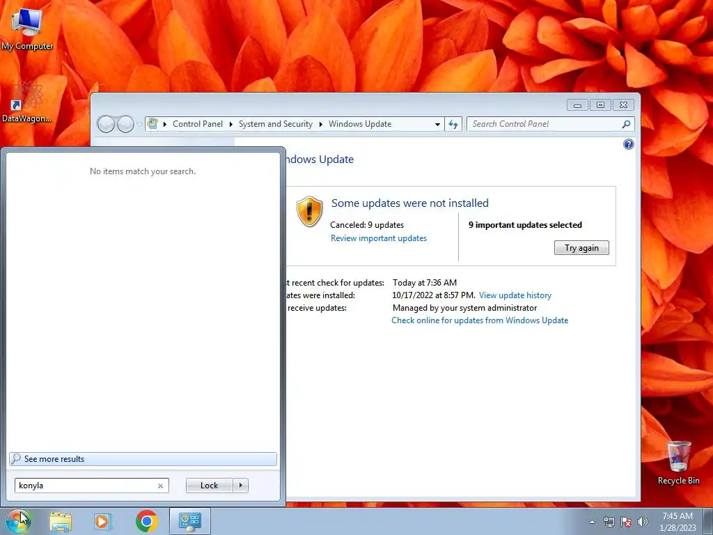The width and height of the screenshot is (713, 535).
Task: Click 'Today at 7:36 AM' text
Action: click(424, 283)
